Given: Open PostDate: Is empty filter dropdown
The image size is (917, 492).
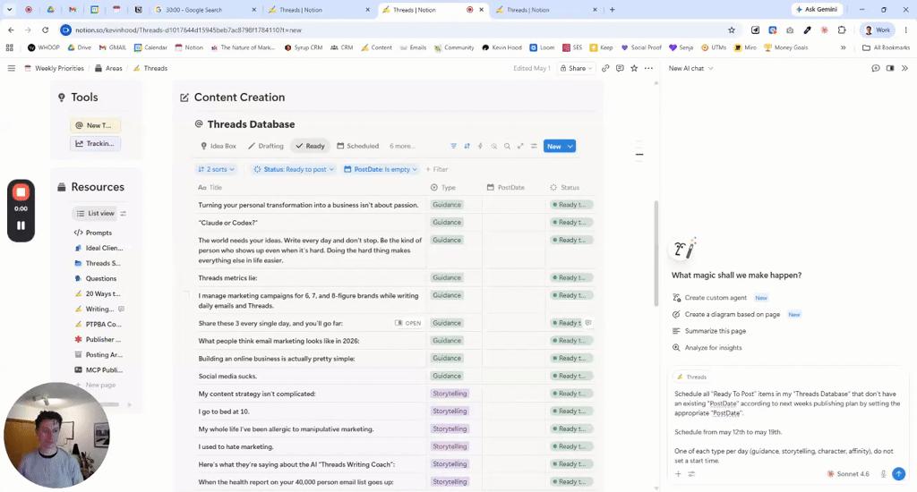Looking at the screenshot, I should coord(381,169).
